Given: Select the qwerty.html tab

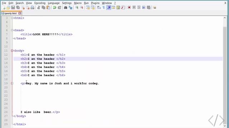Looking at the screenshot, I should pyautogui.click(x=10, y=14).
